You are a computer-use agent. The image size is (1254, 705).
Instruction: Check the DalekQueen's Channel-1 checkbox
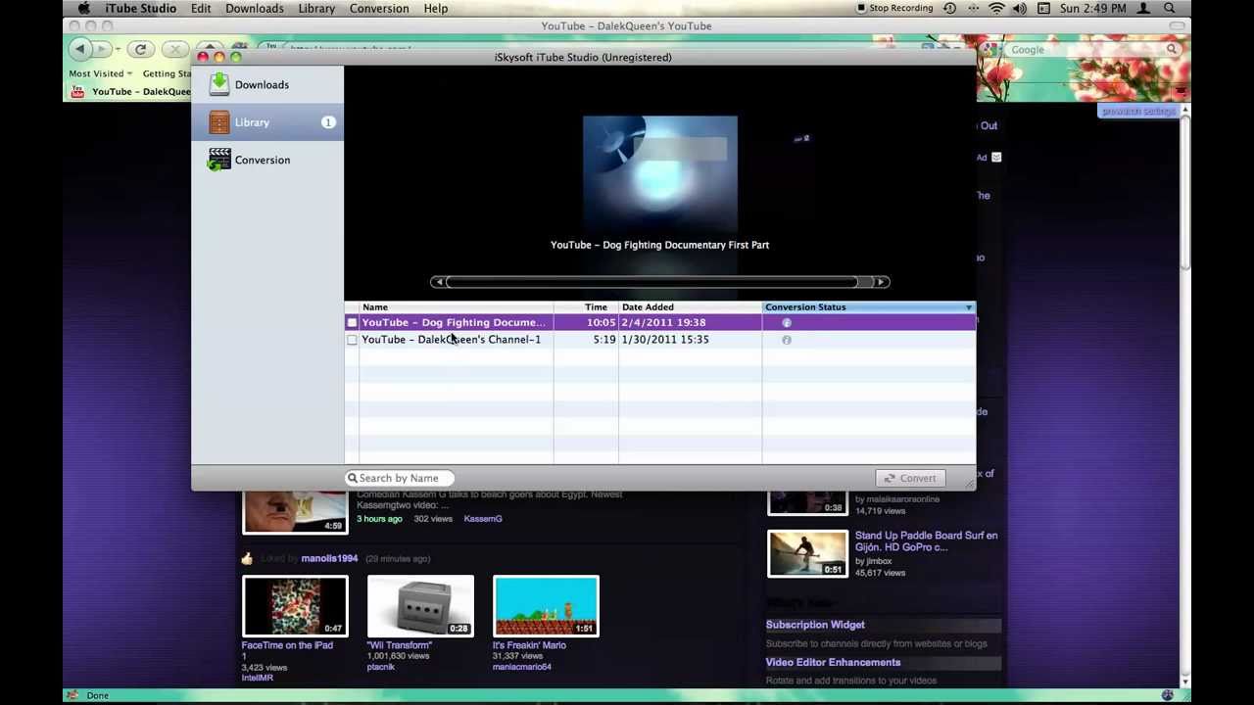352,340
